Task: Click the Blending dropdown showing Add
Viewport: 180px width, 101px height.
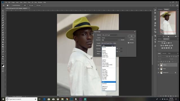Action: [108, 45]
